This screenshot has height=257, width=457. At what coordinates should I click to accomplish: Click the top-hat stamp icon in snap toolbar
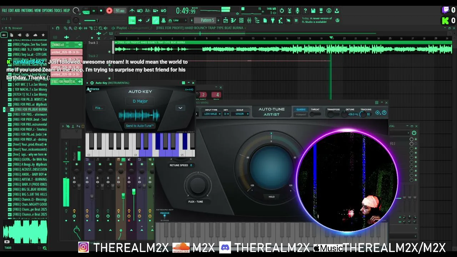(x=164, y=20)
